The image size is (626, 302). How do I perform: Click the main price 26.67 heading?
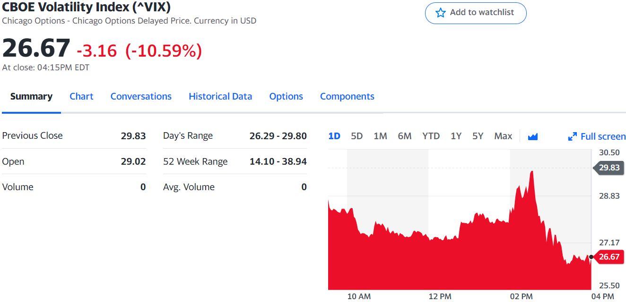36,48
